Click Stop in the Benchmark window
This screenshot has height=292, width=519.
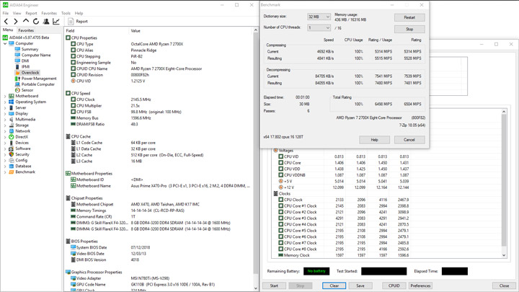point(409,29)
